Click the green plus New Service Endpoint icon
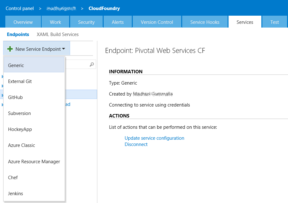 tap(10, 49)
